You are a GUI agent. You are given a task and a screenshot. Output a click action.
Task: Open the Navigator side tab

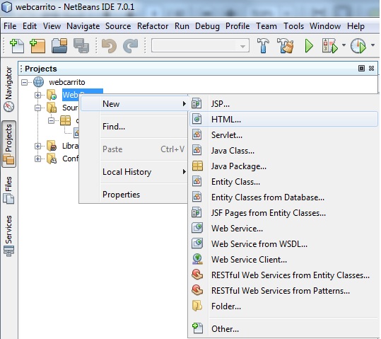tap(8, 89)
